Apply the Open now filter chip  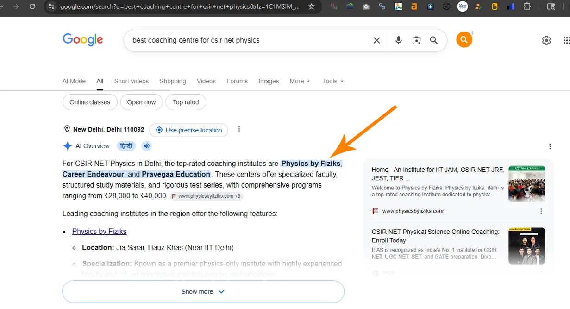141,102
